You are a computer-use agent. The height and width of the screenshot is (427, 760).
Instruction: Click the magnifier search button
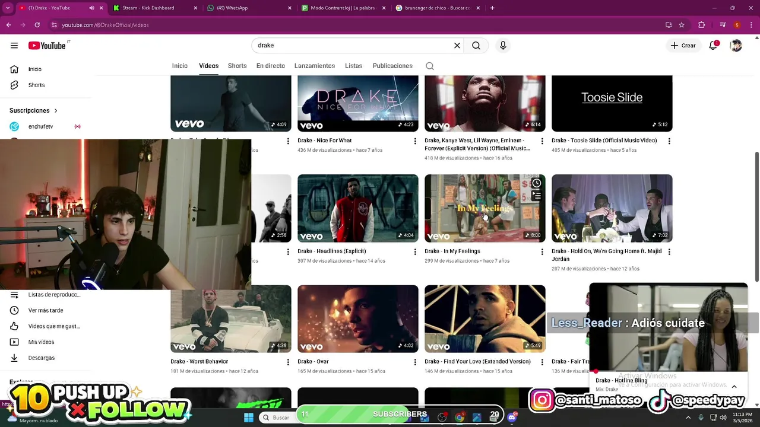476,46
